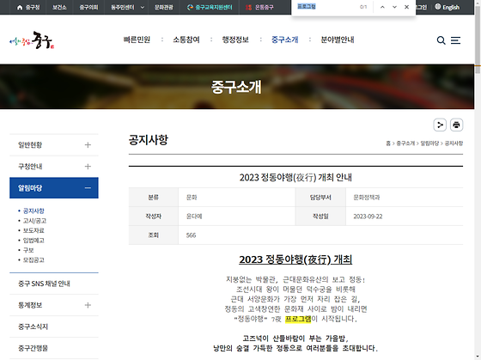Open the 중구소개 main menu
Image resolution: width=481 pixels, height=360 pixels.
pos(284,40)
